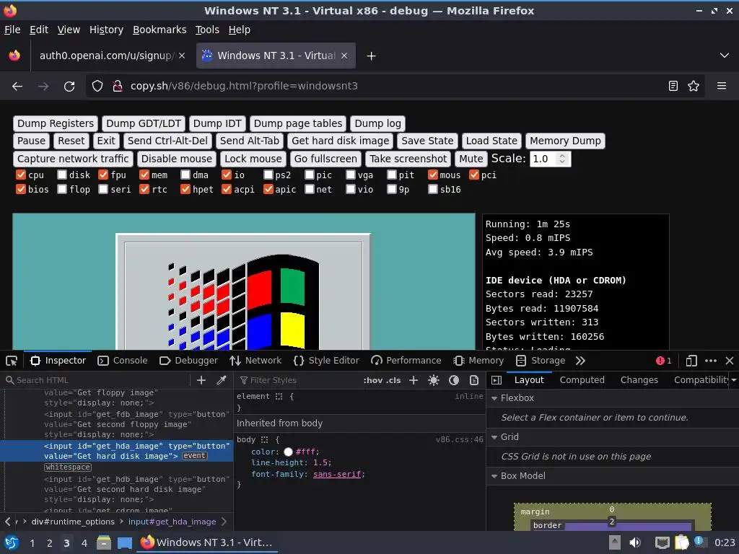
Task: Open Firefox application hamburger menu
Action: pos(722,87)
